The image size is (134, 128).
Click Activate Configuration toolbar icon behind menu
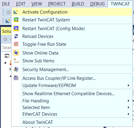point(8,20)
